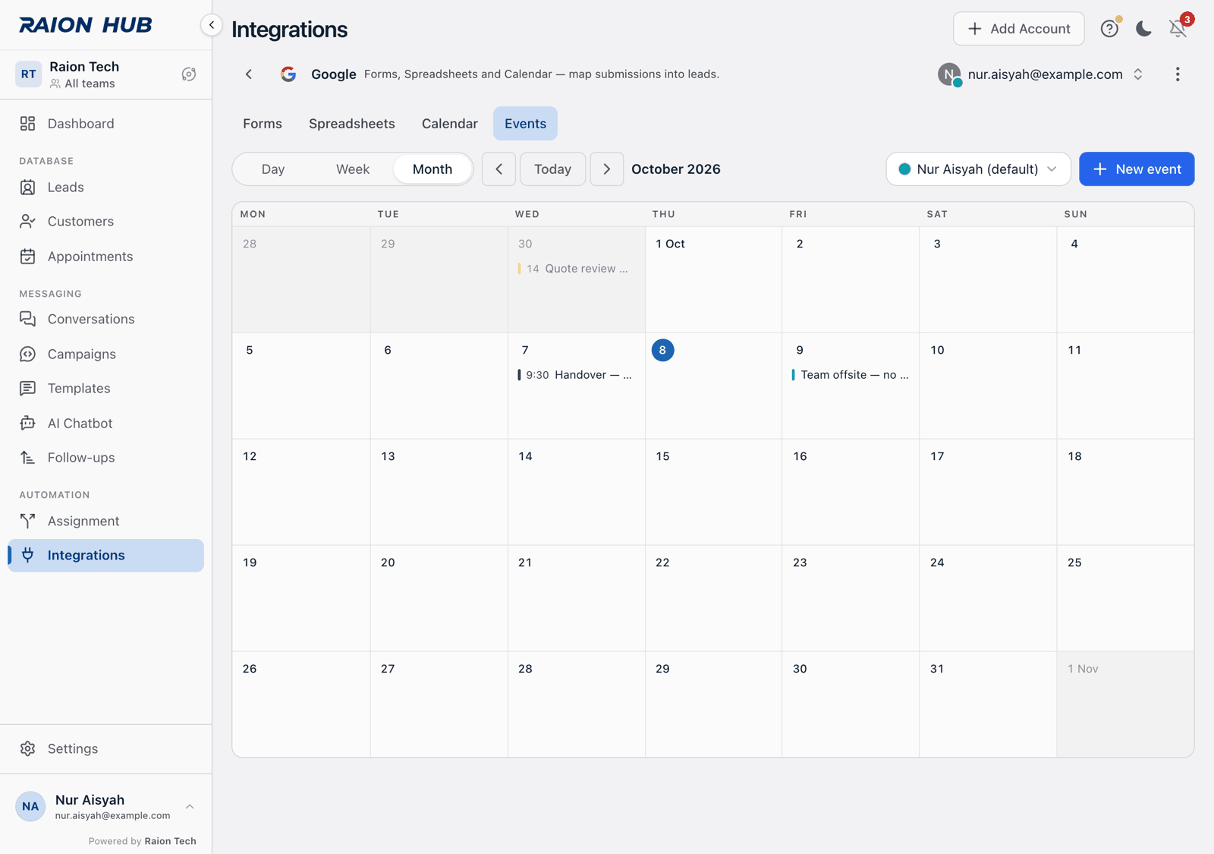Screen dimensions: 1214x854
Task: Expand the Nur Aisyah user menu chevron
Action: click(x=190, y=807)
